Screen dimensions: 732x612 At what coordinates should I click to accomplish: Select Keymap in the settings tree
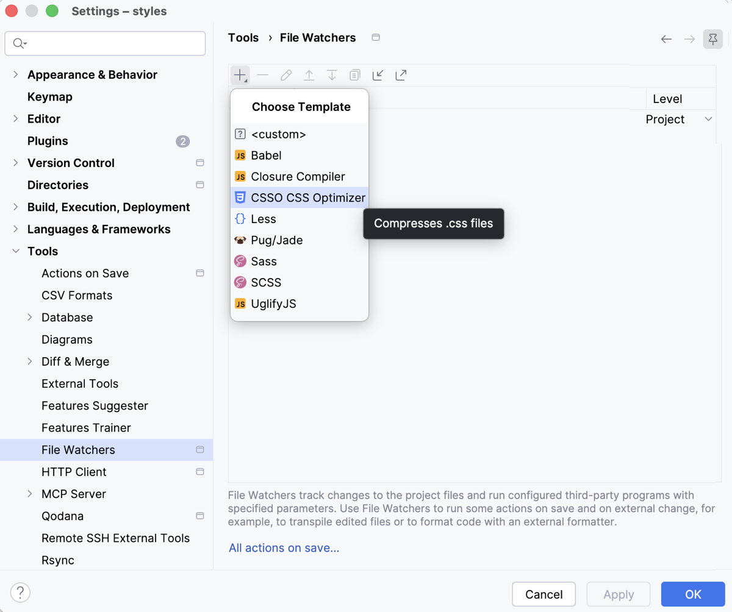tap(50, 97)
